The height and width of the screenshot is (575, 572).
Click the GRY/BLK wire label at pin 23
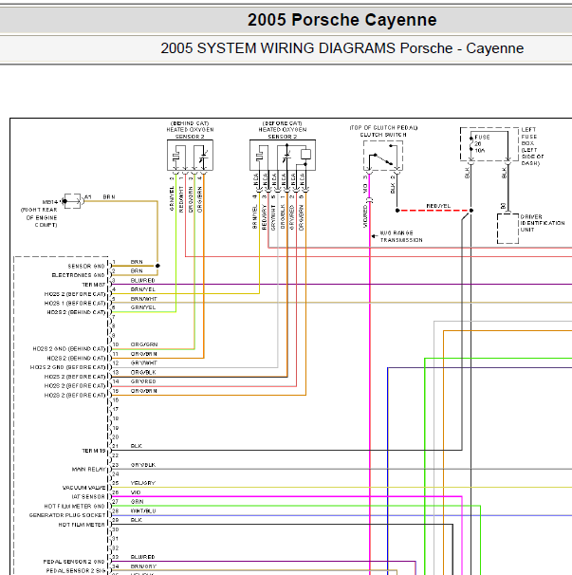click(x=143, y=465)
